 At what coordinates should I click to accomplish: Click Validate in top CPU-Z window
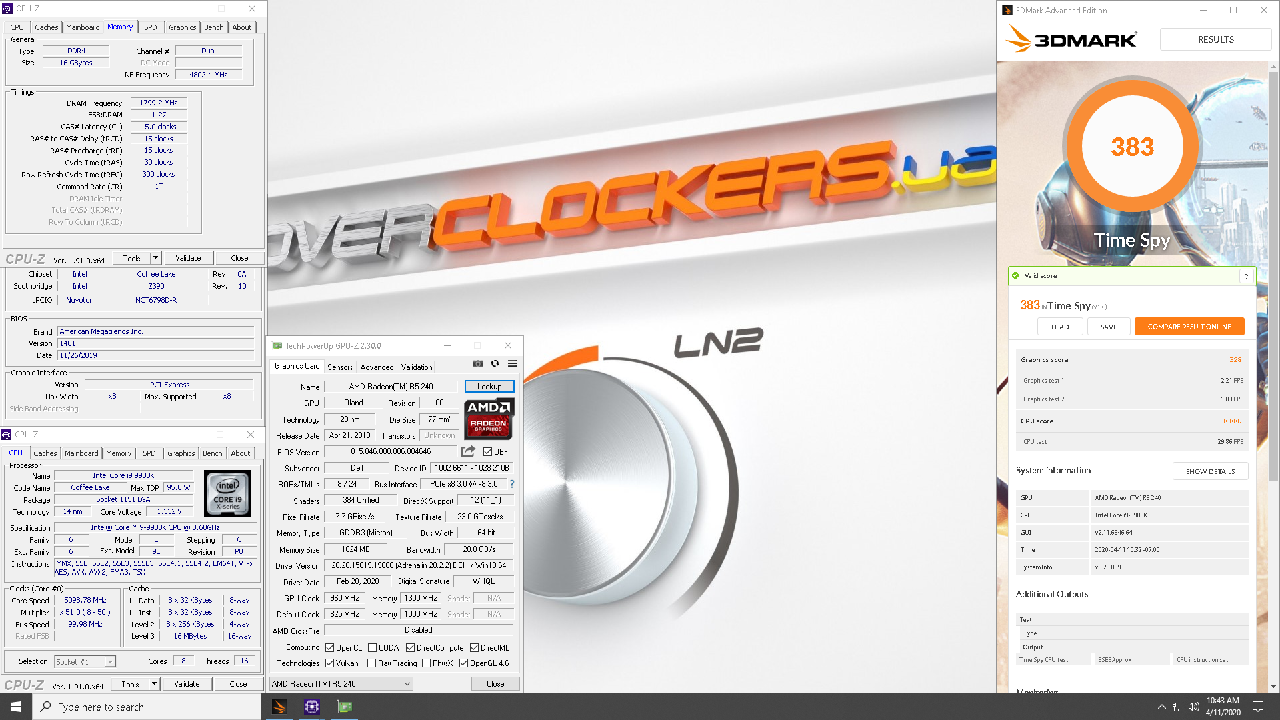tap(188, 258)
